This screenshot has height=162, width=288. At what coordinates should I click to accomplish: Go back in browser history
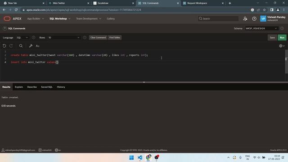tap(4, 10)
